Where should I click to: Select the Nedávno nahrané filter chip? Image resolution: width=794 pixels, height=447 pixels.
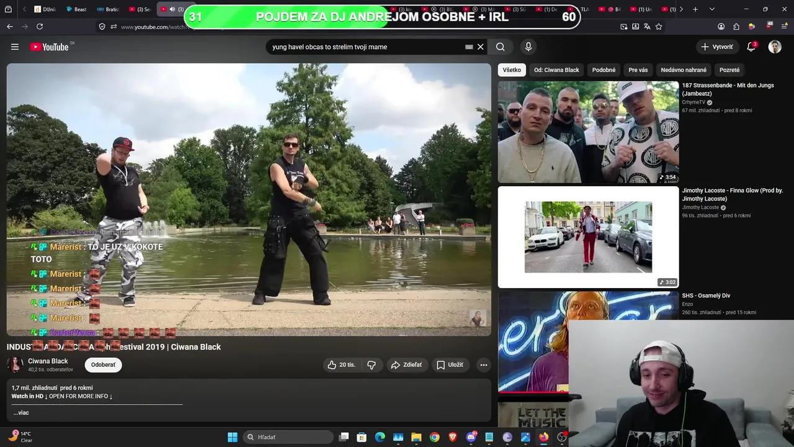point(684,70)
